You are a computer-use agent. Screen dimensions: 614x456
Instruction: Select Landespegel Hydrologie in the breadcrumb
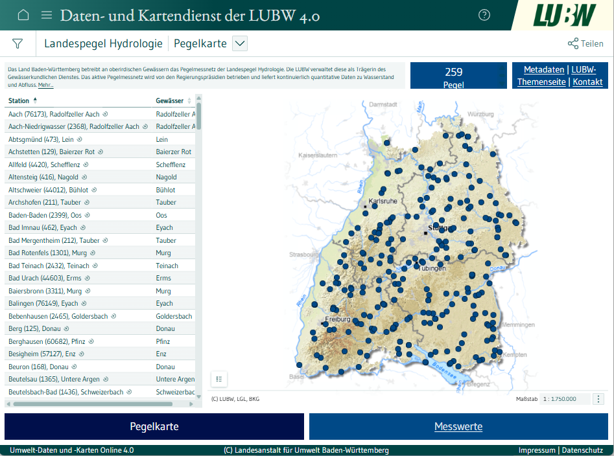[103, 43]
